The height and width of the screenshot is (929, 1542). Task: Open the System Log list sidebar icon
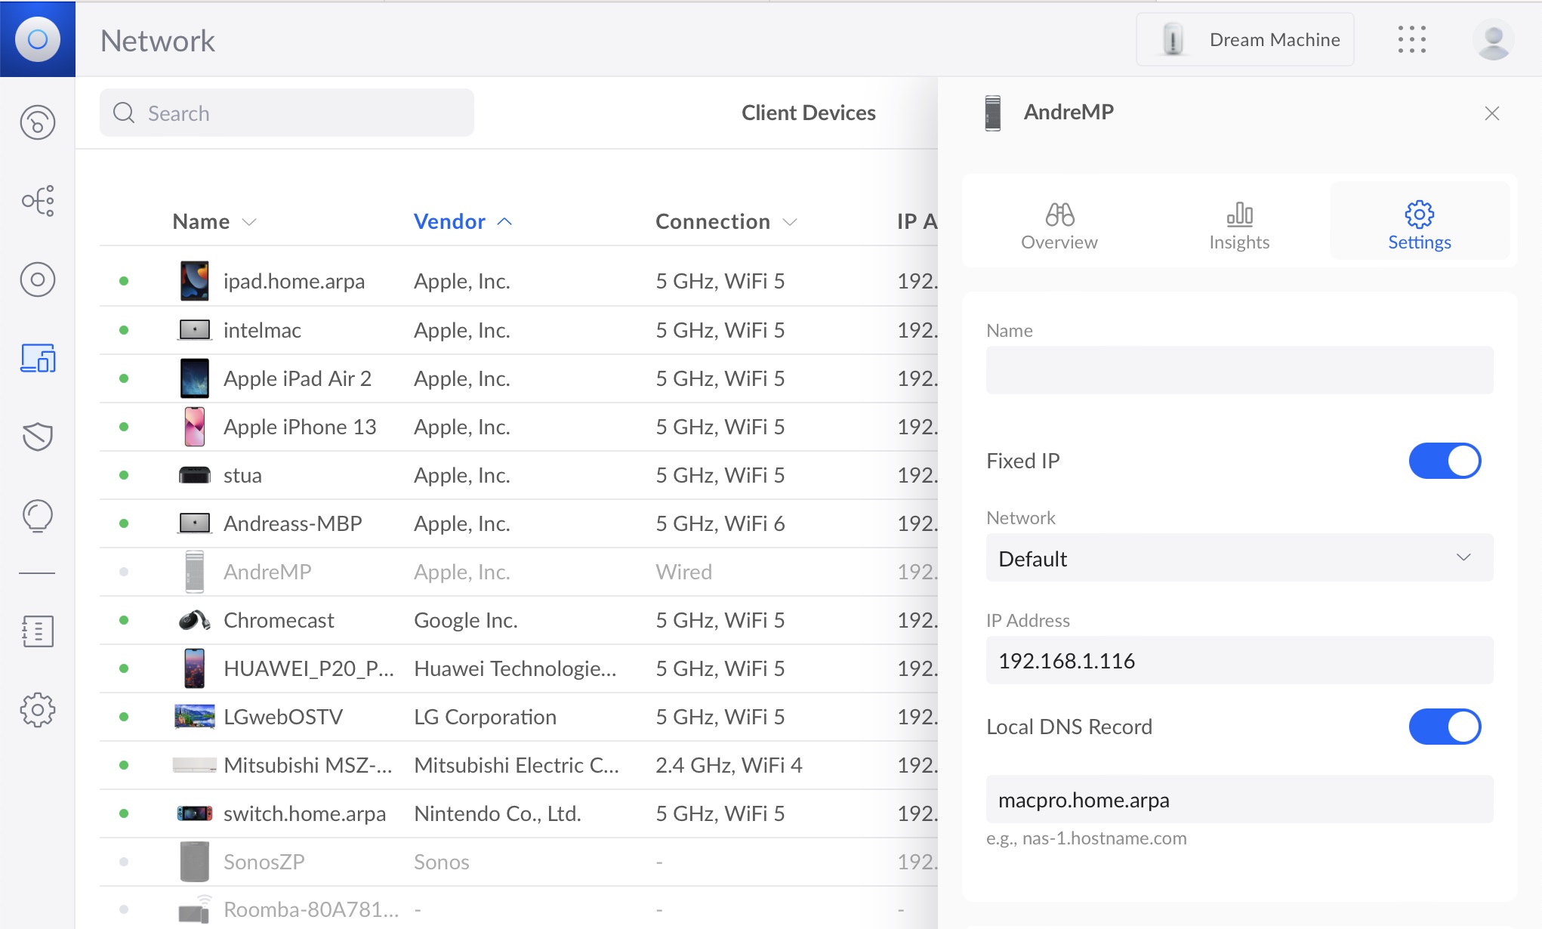click(38, 631)
